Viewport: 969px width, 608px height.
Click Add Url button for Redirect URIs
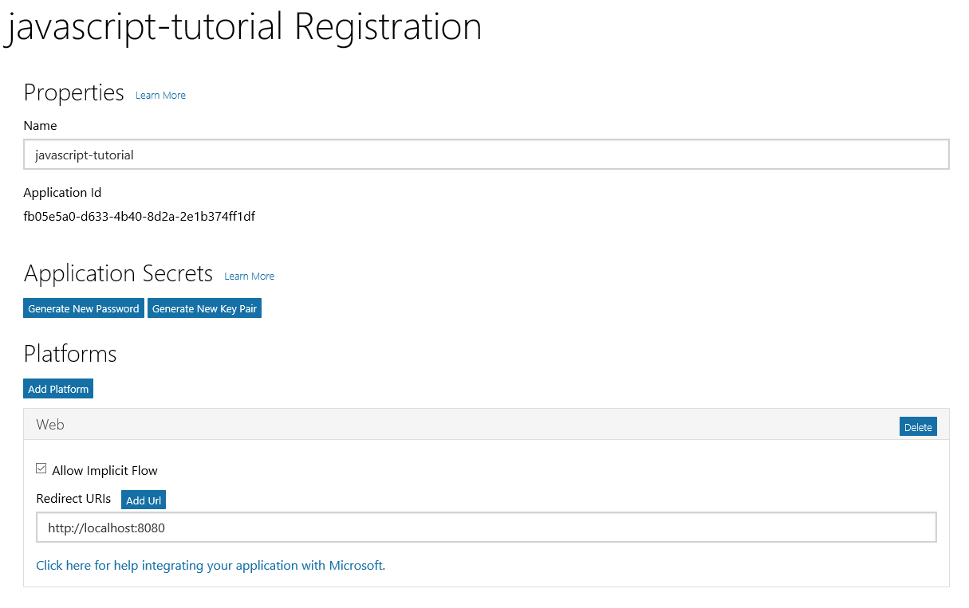(144, 500)
